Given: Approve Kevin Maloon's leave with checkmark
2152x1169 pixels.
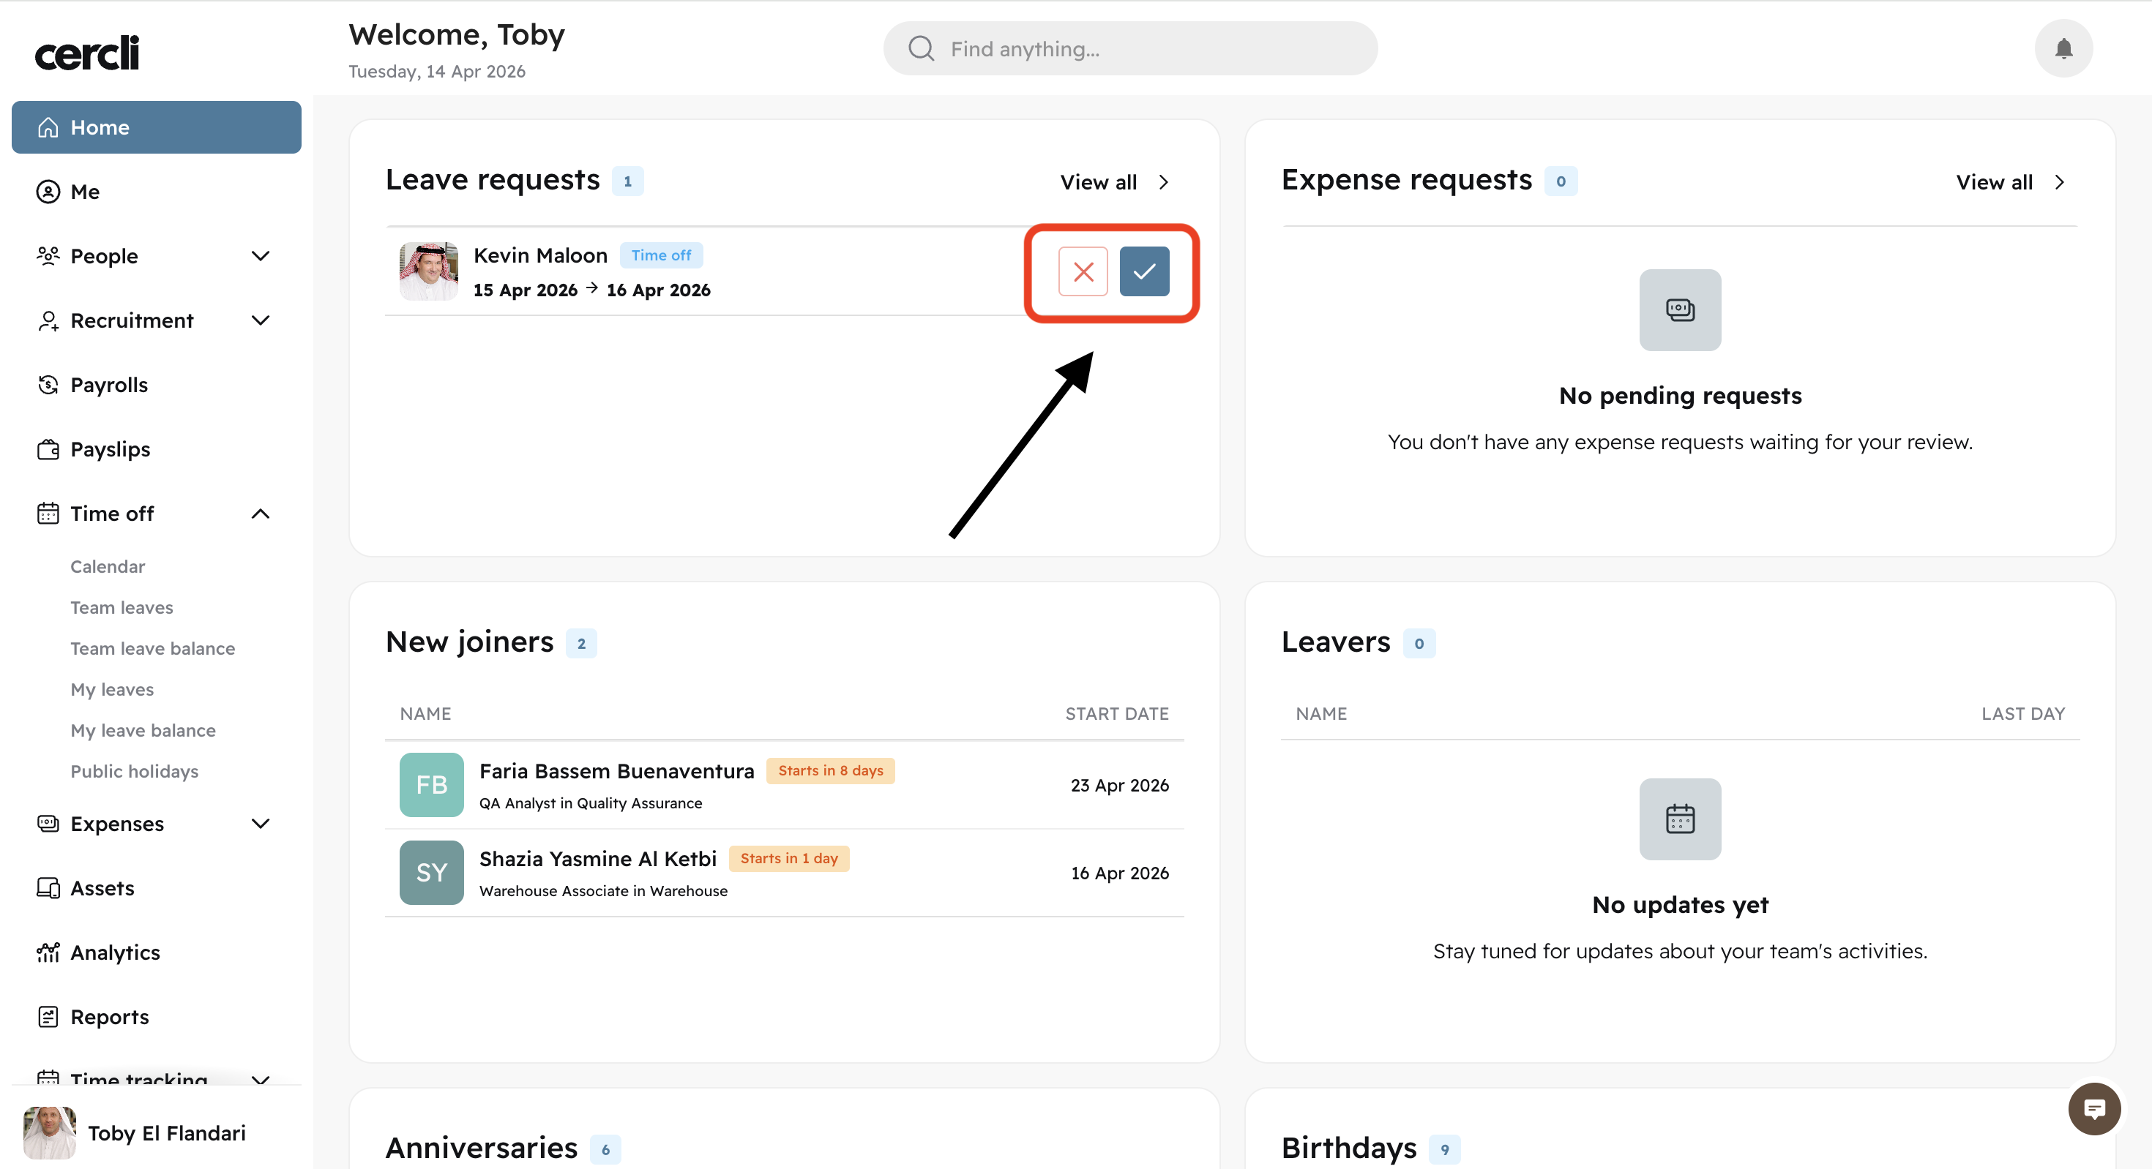Looking at the screenshot, I should pos(1143,271).
